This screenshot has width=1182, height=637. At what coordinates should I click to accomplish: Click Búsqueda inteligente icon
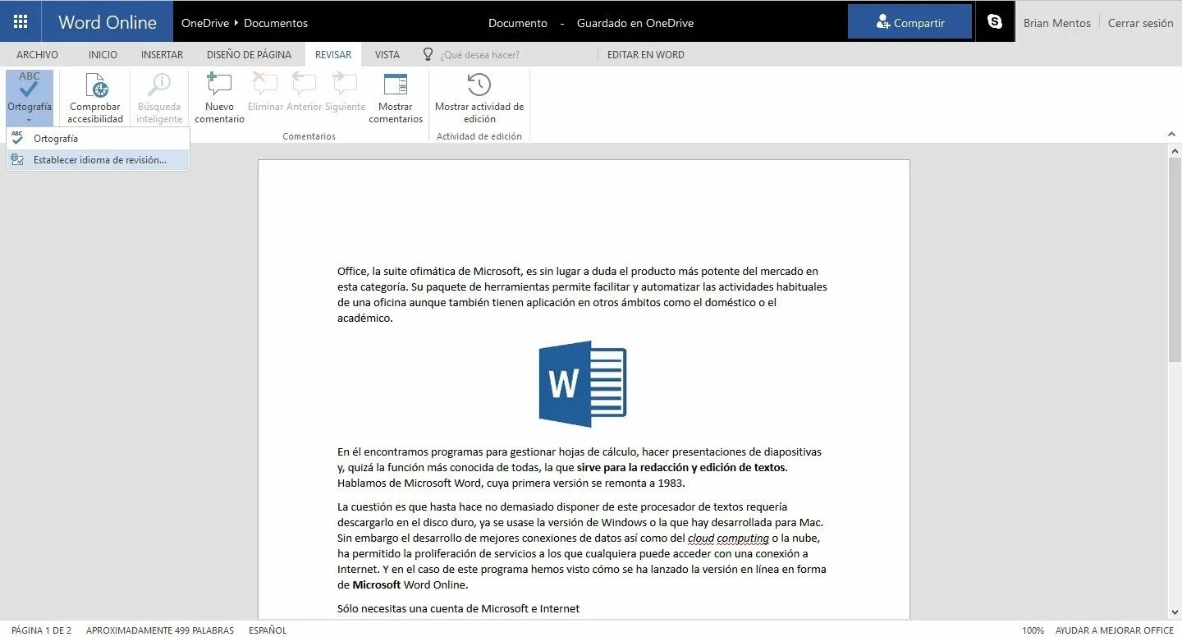coord(159,85)
